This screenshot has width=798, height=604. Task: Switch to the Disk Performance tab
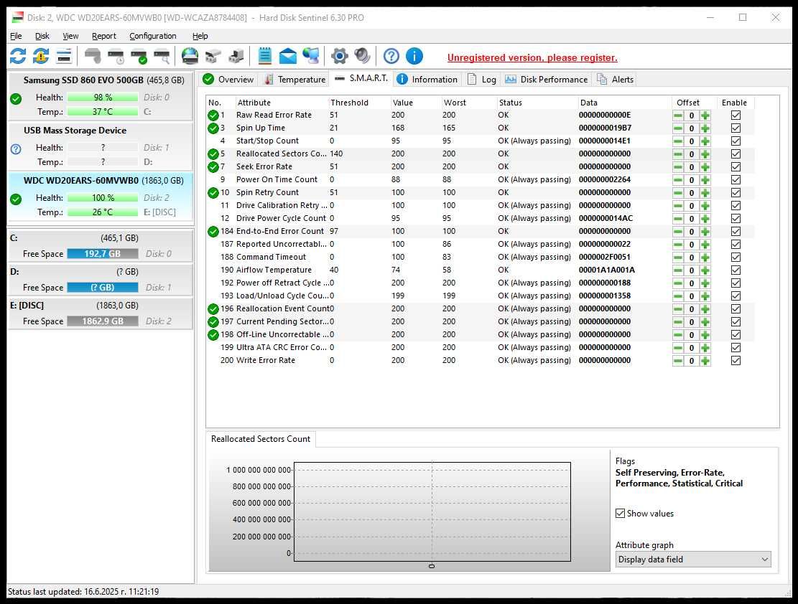pos(547,80)
